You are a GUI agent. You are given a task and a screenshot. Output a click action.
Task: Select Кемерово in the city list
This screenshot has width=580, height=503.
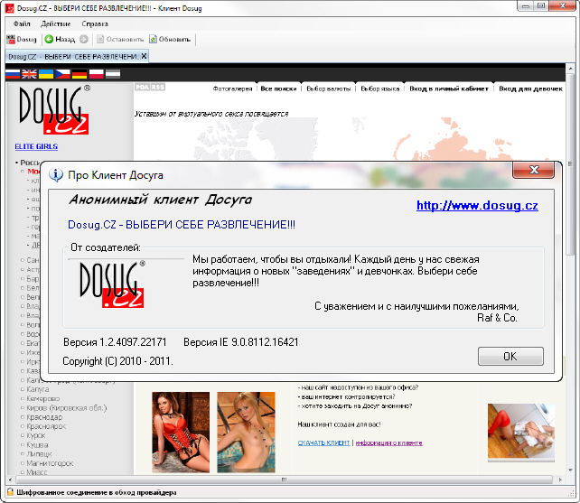(x=42, y=398)
